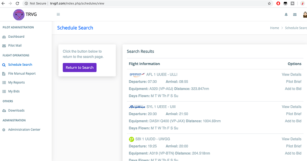Click the 323.847nm distance value
The height and width of the screenshot is (161, 307).
[200, 89]
